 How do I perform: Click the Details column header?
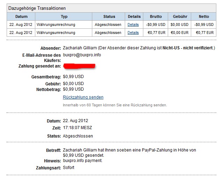click(x=134, y=16)
